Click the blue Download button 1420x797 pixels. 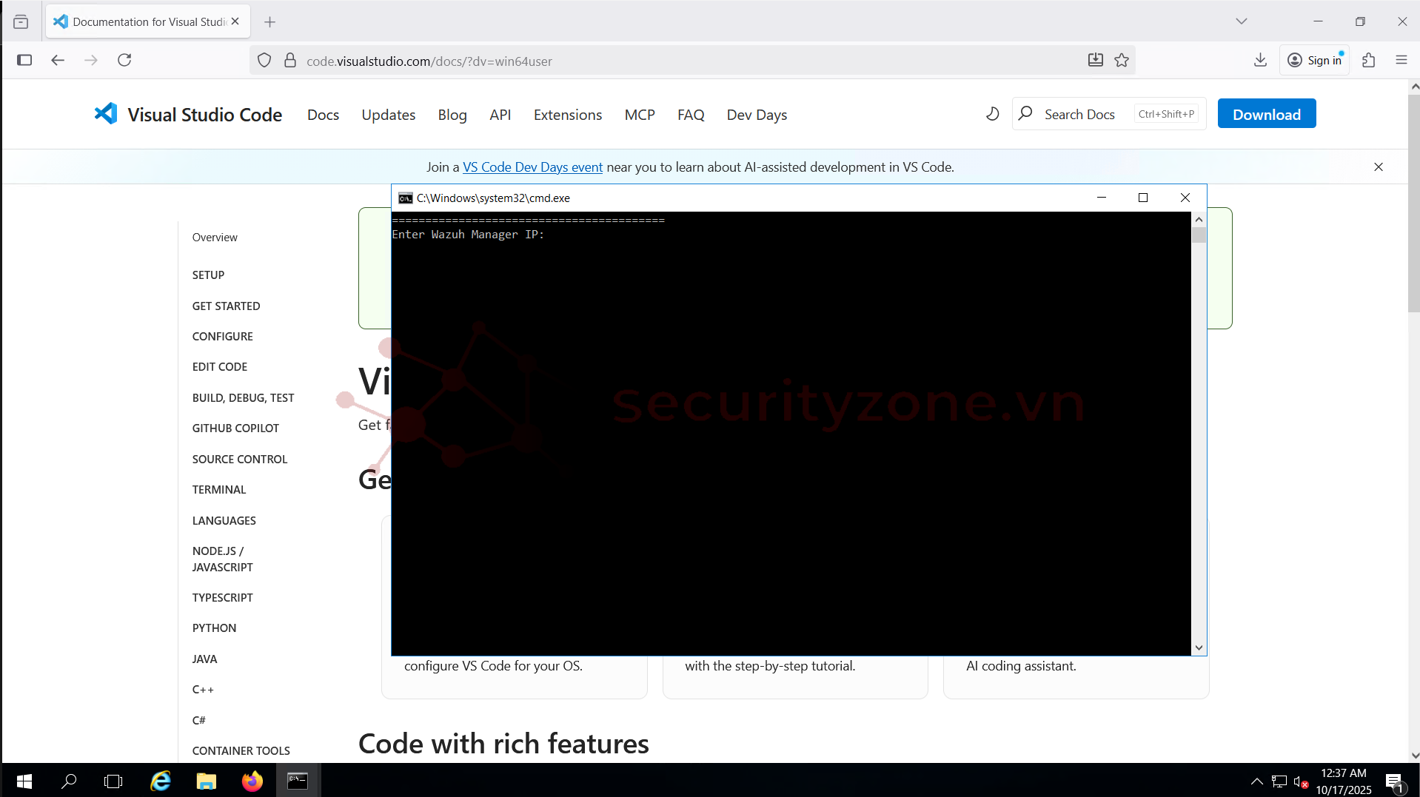pyautogui.click(x=1266, y=114)
